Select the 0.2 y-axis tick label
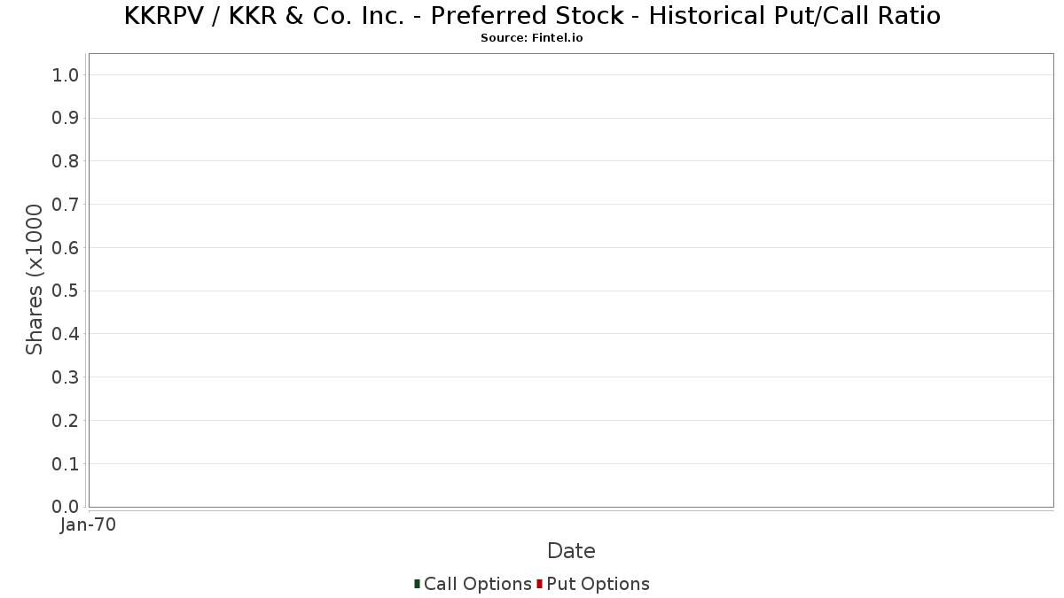 [66, 421]
